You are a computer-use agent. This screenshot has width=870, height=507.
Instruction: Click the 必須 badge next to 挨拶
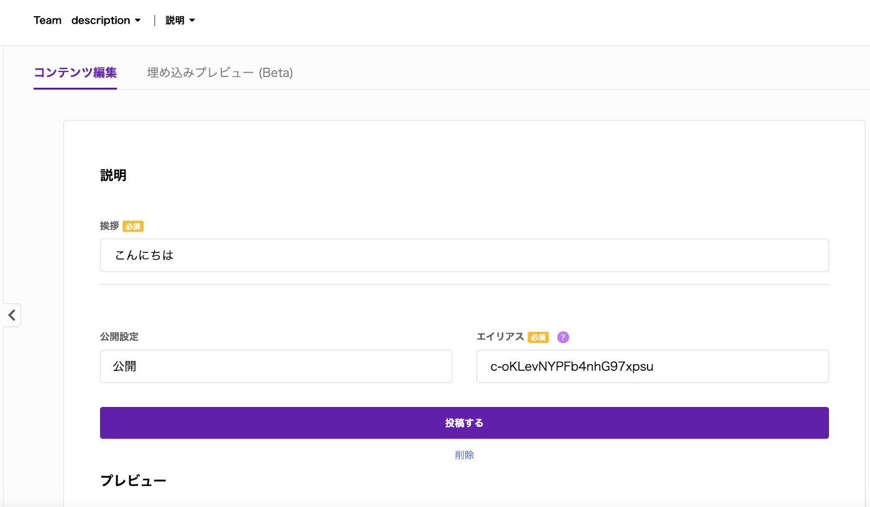tap(133, 226)
